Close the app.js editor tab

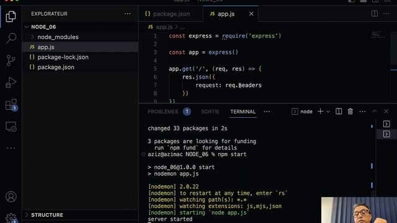[251, 14]
